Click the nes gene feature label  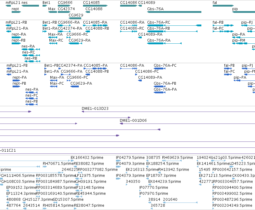tap(25, 3)
